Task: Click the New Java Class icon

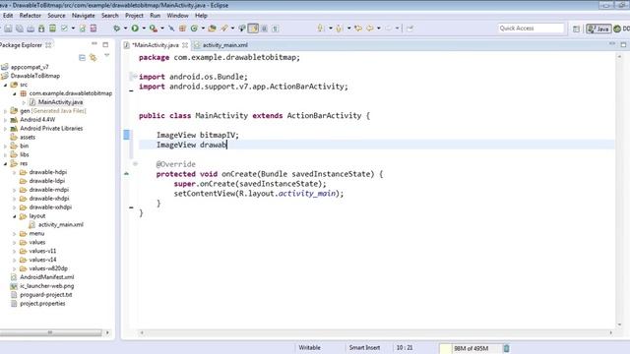Action: click(x=195, y=29)
